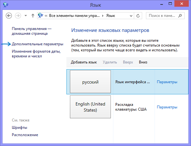Click «Раскладка клавиатуры: США» text
This screenshot has width=191, height=146.
pos(131,107)
